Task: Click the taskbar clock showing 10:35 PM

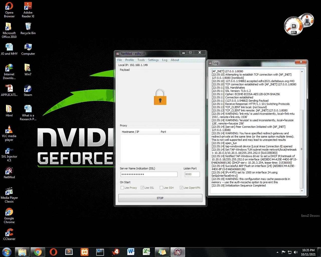Action: pos(308,252)
